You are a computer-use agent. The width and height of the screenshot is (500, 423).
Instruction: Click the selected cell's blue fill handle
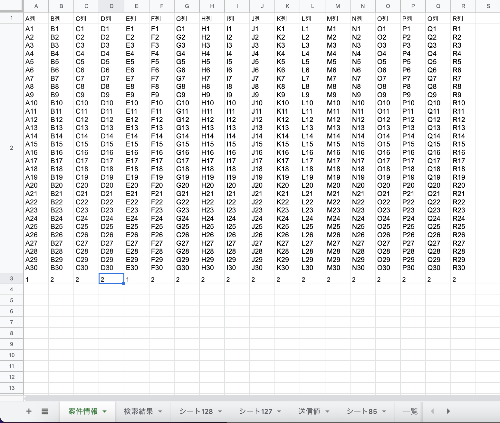(x=124, y=284)
